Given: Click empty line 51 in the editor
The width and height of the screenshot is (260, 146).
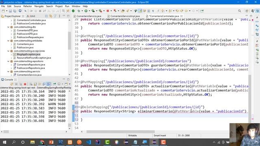Looking at the screenshot, I should pyautogui.click(x=164, y=115).
